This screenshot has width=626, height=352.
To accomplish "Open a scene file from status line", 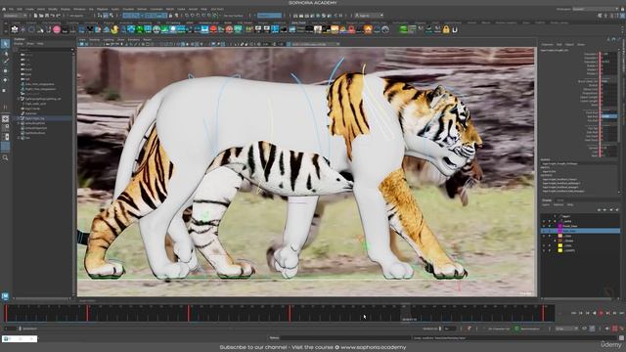I will pyautogui.click(x=41, y=16).
